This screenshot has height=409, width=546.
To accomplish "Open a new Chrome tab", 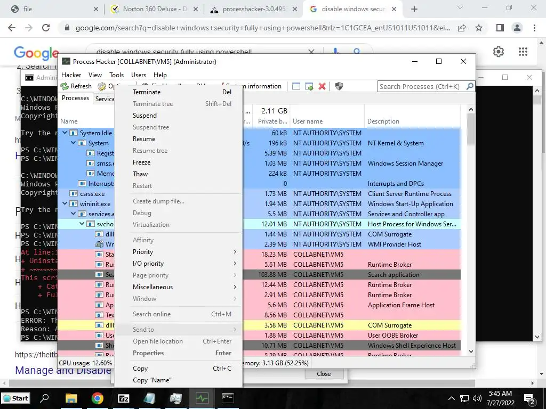I will (414, 9).
